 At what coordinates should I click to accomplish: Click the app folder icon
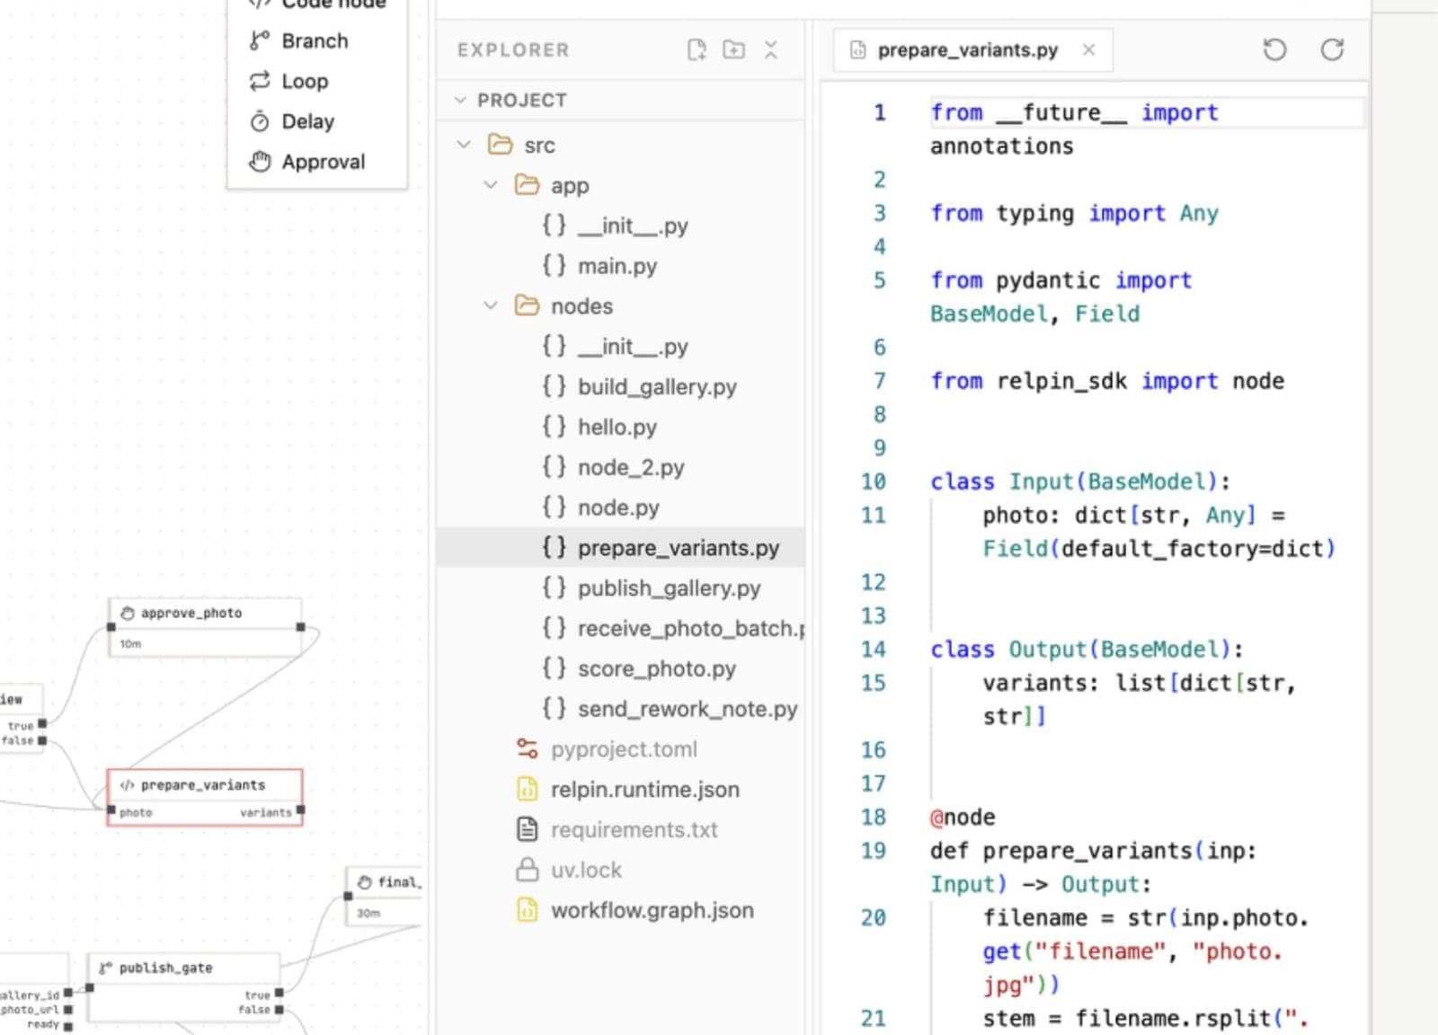coord(527,185)
